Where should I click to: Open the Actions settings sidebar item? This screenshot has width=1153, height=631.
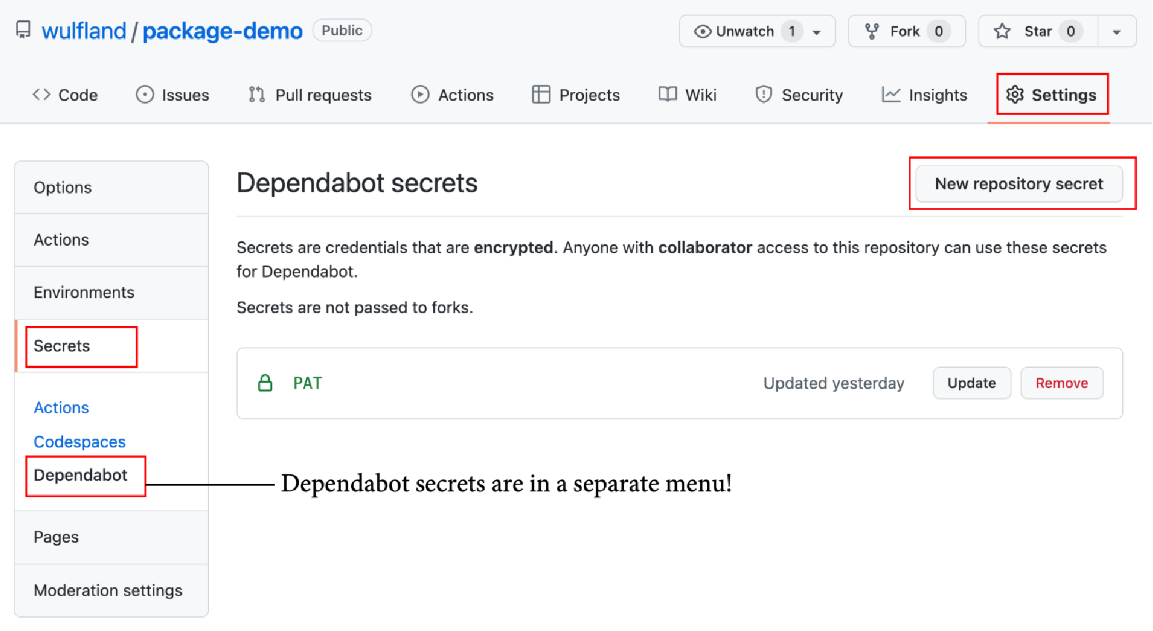[112, 240]
